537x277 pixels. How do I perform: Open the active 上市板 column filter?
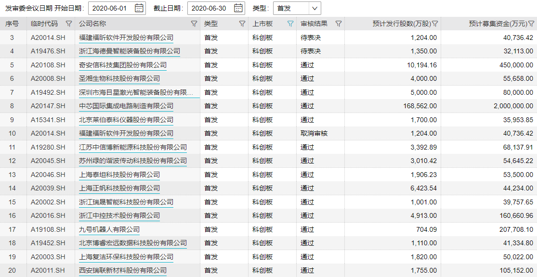point(290,24)
